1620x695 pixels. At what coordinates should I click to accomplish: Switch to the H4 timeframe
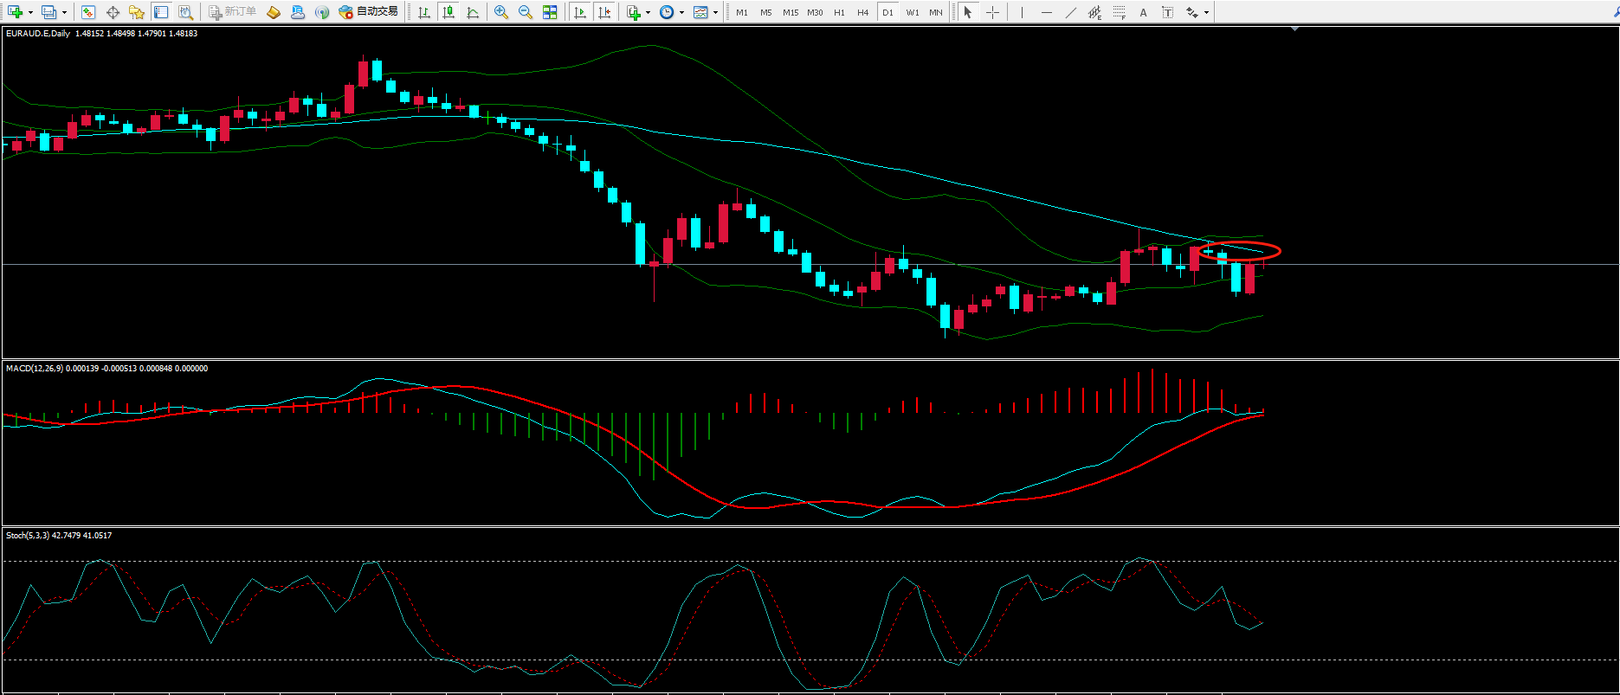[x=862, y=12]
